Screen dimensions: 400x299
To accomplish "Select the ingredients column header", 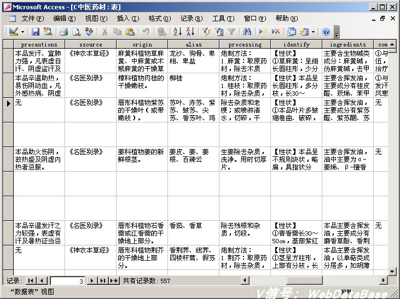I will 347,44.
